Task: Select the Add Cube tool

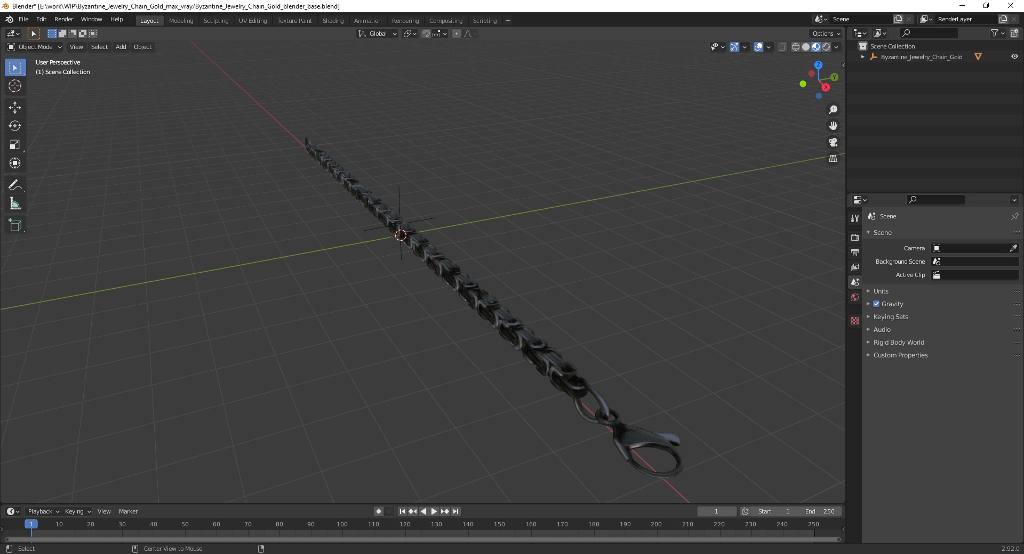Action: [15, 225]
